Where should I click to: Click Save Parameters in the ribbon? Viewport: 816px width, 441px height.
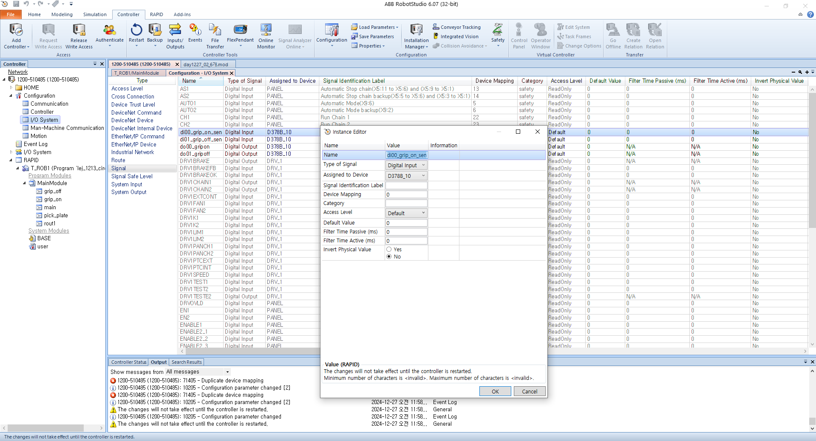pyautogui.click(x=373, y=37)
